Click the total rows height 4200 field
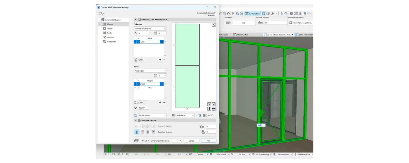This screenshot has width=409, height=163. tap(143, 102)
